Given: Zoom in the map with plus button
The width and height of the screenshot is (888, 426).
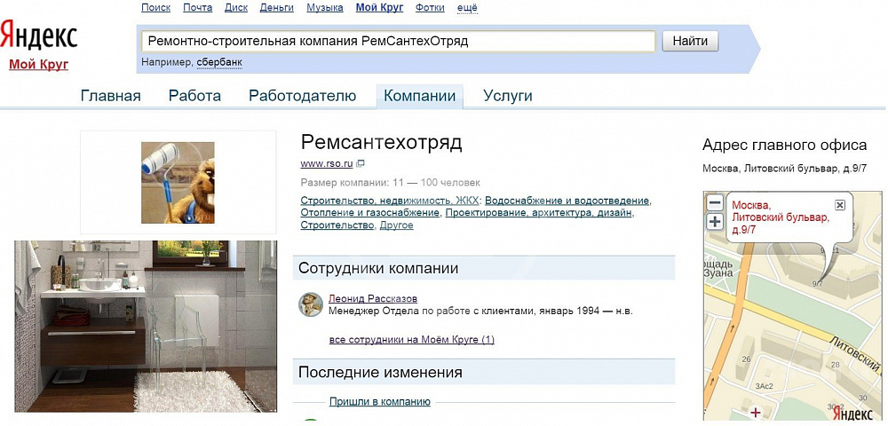Looking at the screenshot, I should [x=715, y=221].
